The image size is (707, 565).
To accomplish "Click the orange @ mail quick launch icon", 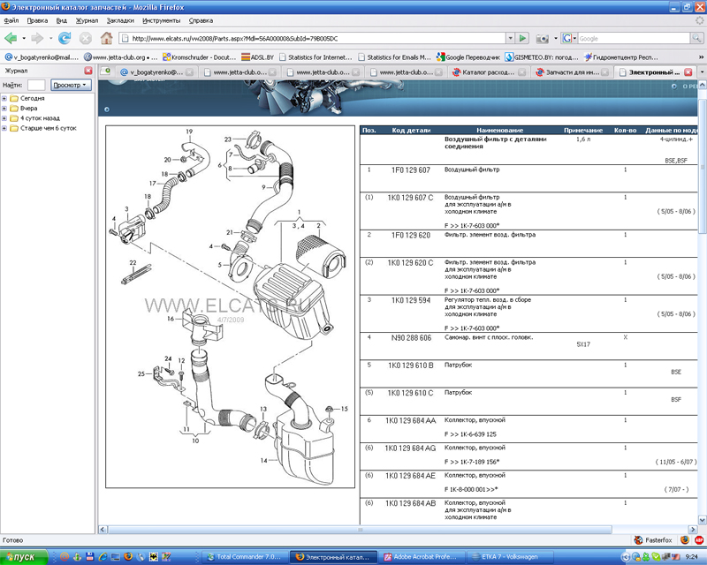I will (64, 557).
